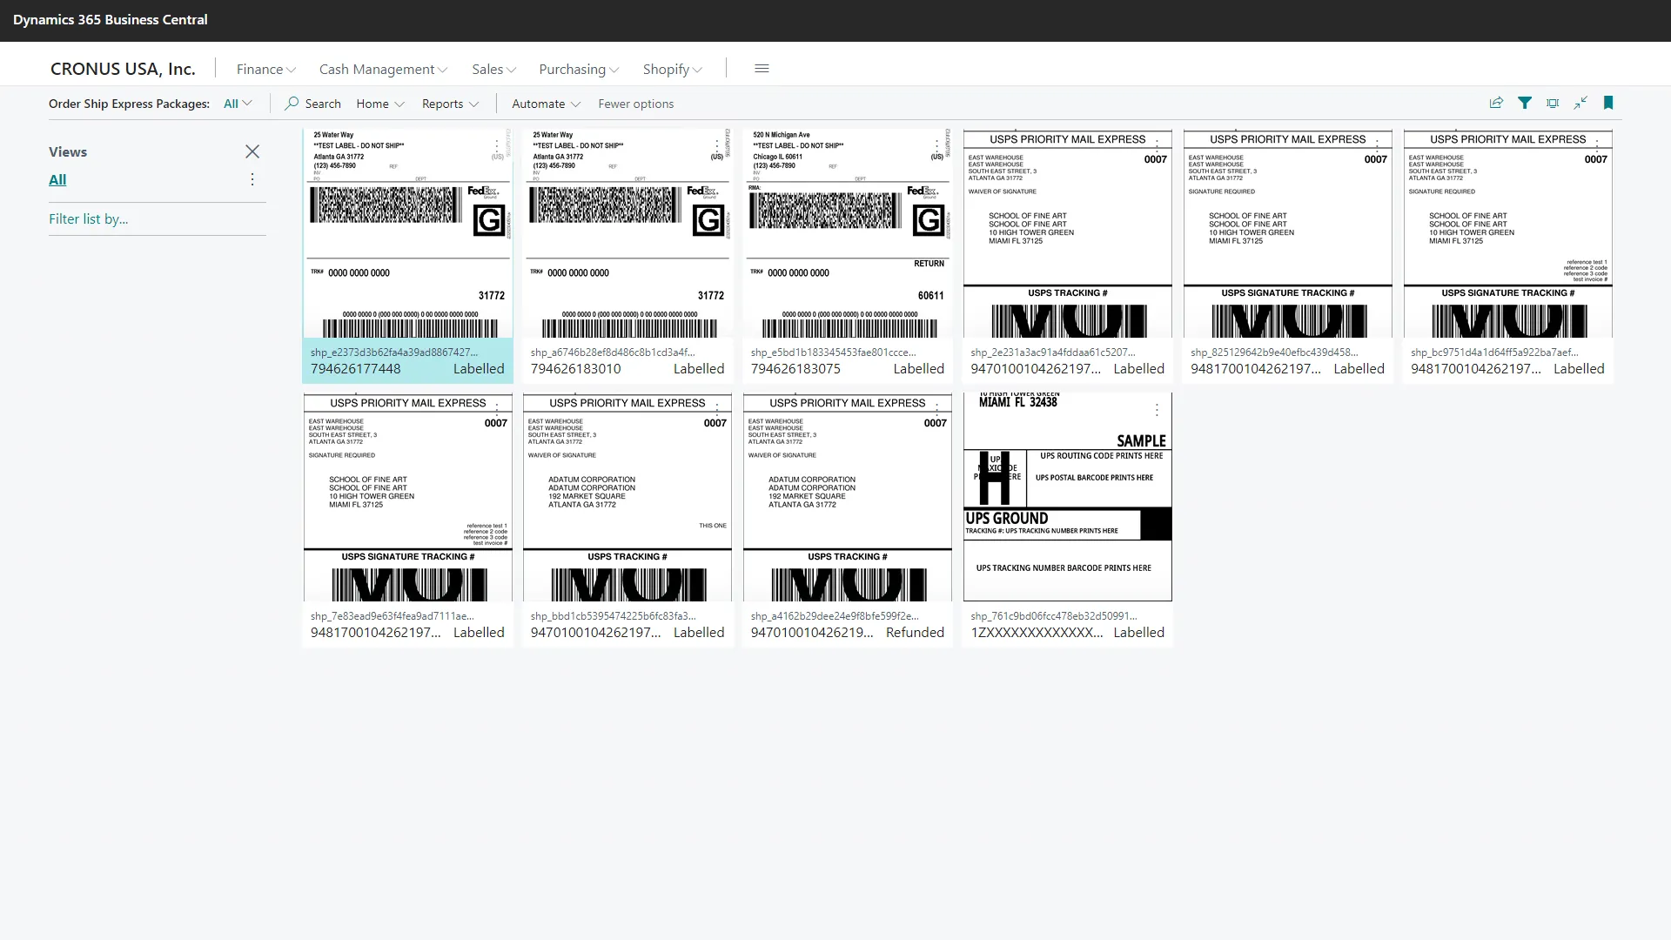Open the three-dot menu beside All view

coord(252,179)
